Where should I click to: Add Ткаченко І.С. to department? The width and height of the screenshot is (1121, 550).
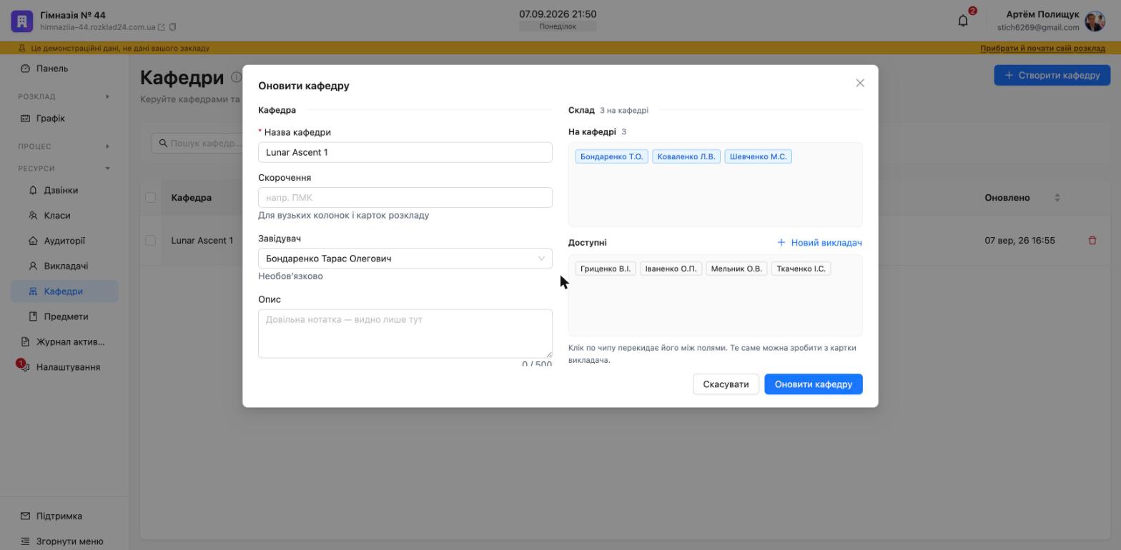801,269
